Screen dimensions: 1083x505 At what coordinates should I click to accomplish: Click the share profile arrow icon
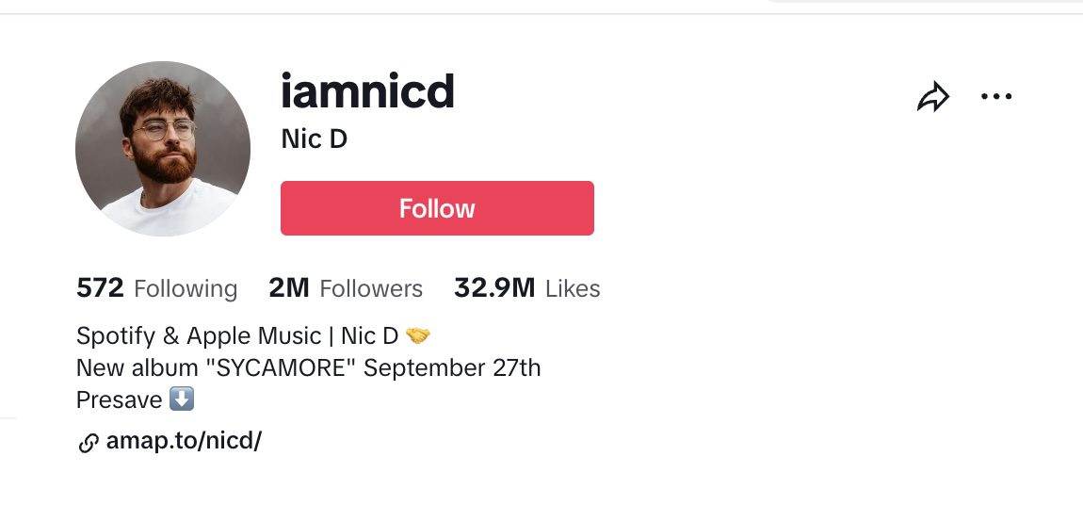932,97
